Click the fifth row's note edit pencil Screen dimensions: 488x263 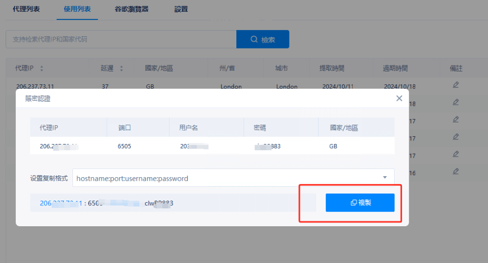click(455, 154)
